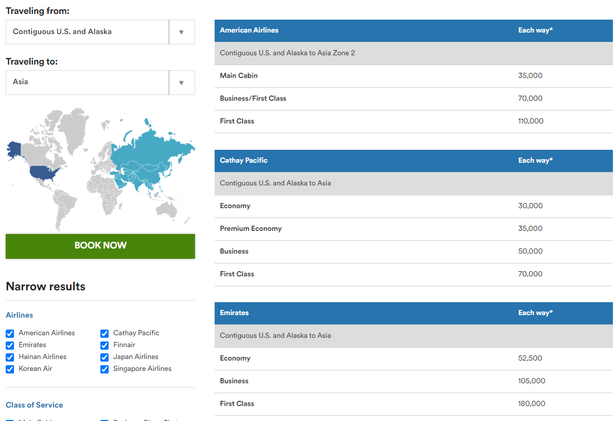Click the 50,000 Business miles value
616x421 pixels.
[x=530, y=252]
